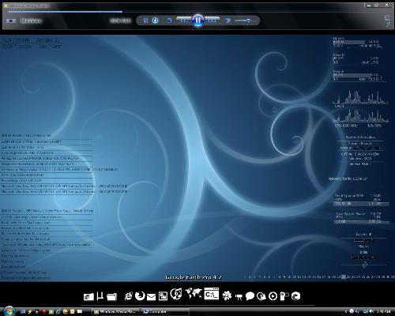Screen dimensions: 395x316
Task: Click the upper view-mode icon at the player's right edge
Action: coord(387,18)
